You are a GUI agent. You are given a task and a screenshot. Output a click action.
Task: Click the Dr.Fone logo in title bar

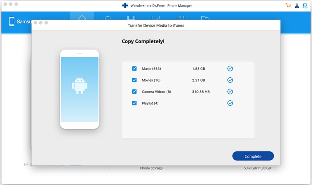coord(125,5)
